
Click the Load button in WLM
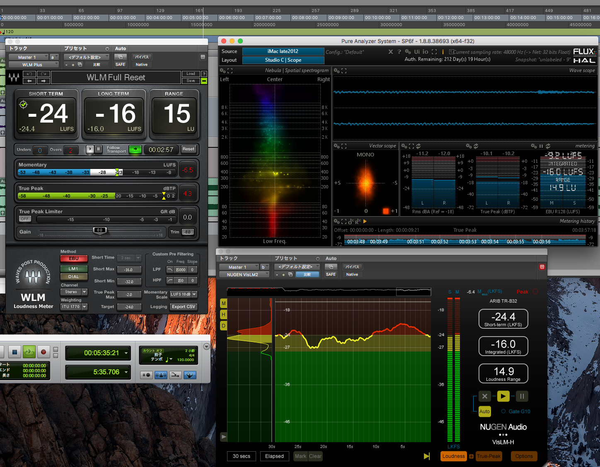pos(191,74)
